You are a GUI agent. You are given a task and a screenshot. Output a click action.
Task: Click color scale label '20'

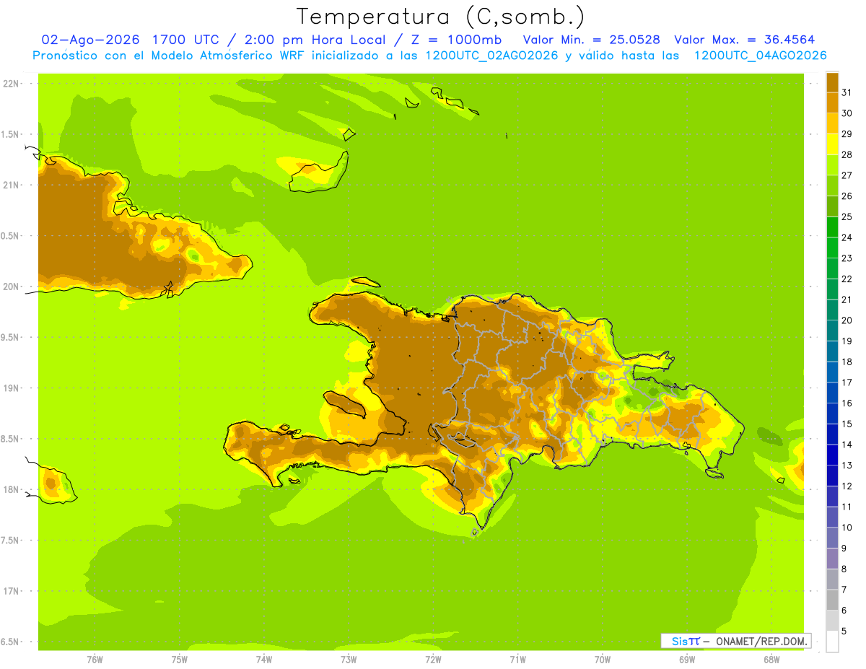847,320
